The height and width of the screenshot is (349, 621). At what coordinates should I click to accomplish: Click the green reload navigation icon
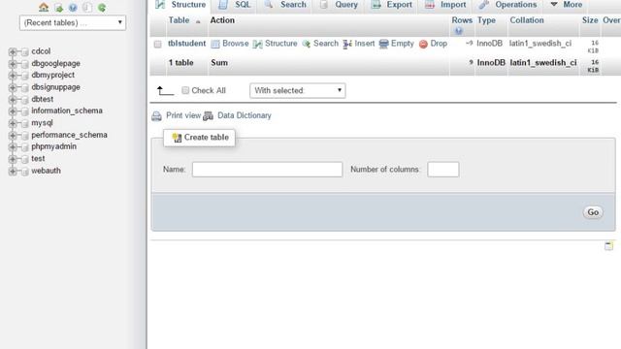click(102, 8)
